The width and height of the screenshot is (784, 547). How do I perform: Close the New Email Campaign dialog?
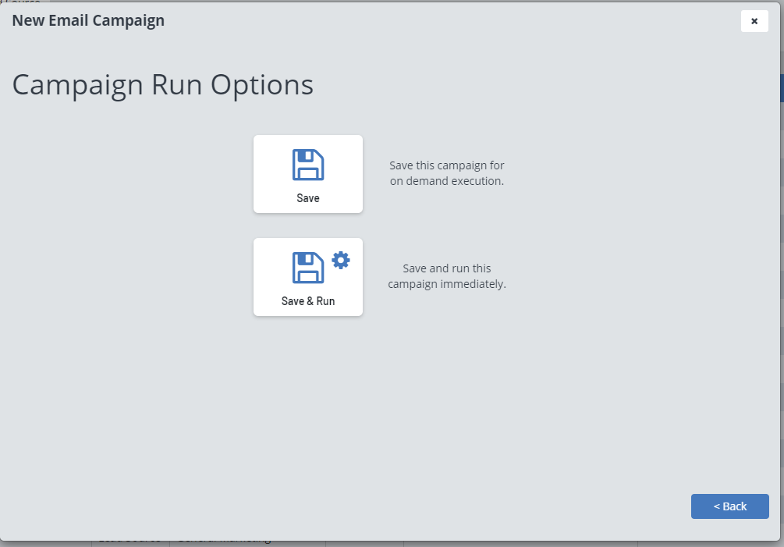tap(754, 21)
